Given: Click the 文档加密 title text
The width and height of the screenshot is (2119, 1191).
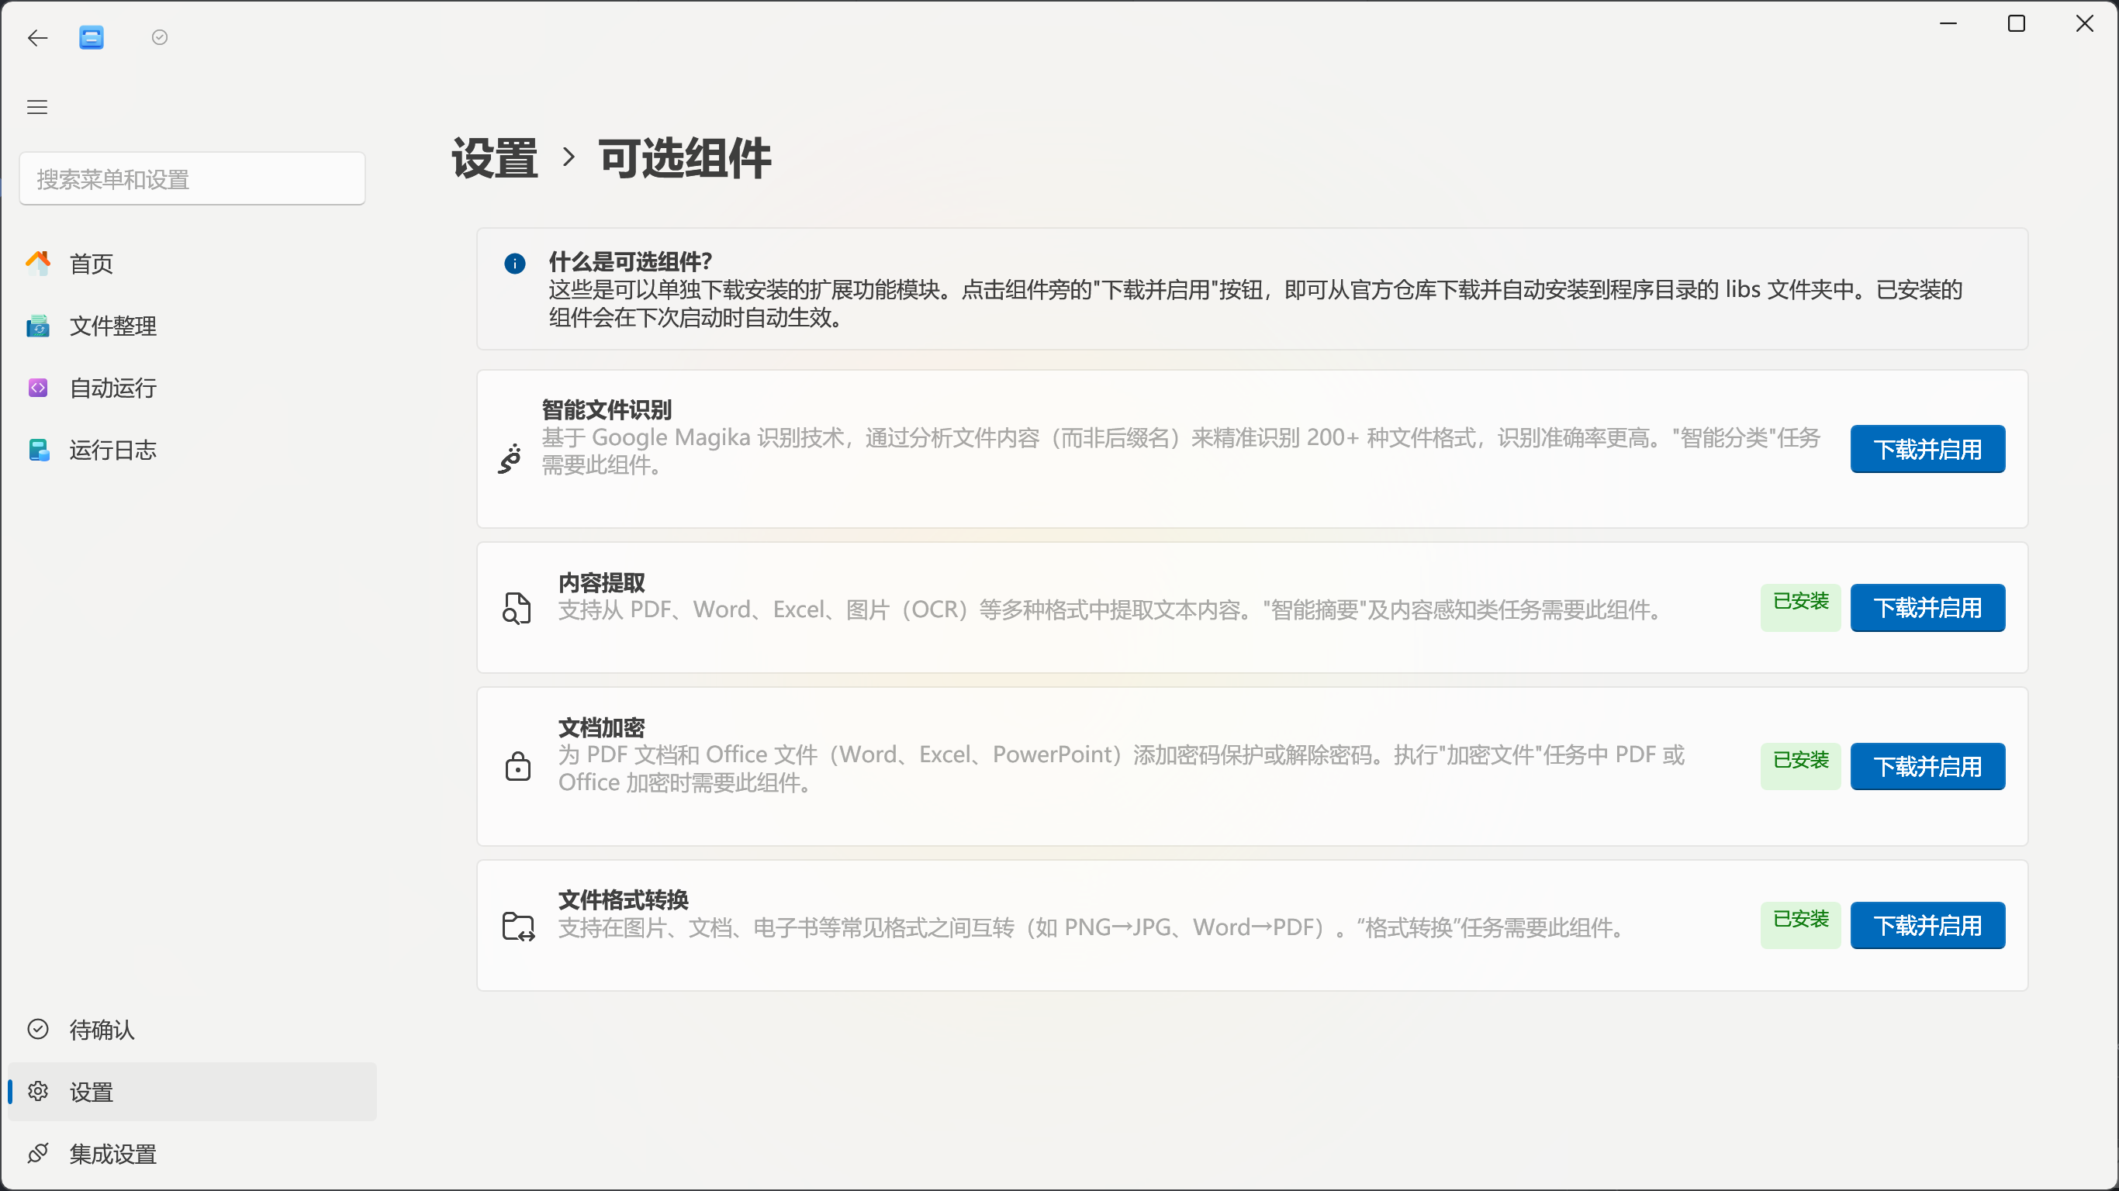Looking at the screenshot, I should (601, 727).
